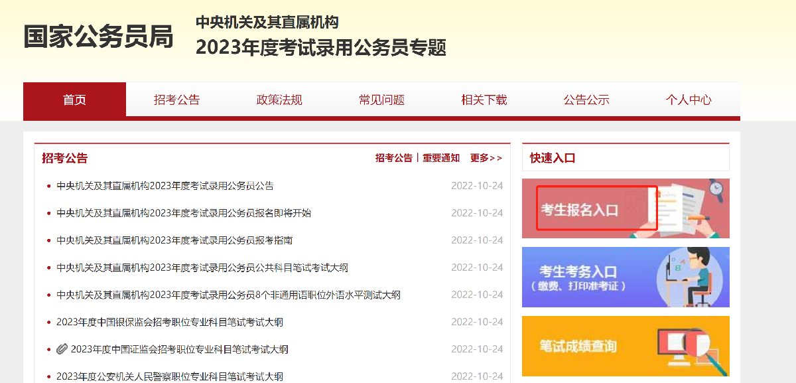The width and height of the screenshot is (796, 383).
Task: Open the 8个非通用语职位外语水平测试大纲 announcement
Action: tap(228, 295)
